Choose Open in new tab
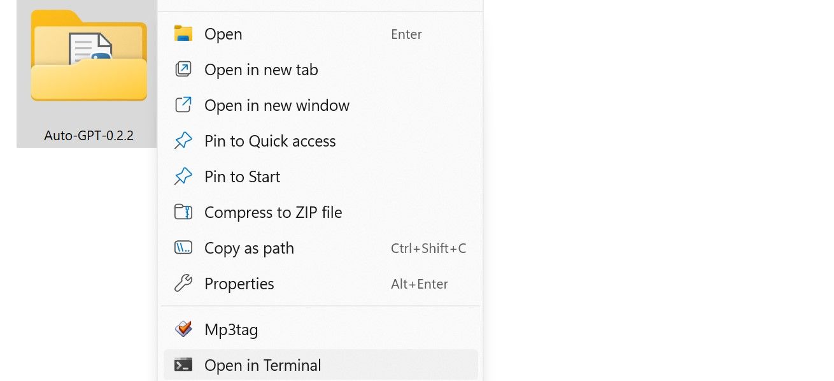This screenshot has height=381, width=834. [x=260, y=69]
